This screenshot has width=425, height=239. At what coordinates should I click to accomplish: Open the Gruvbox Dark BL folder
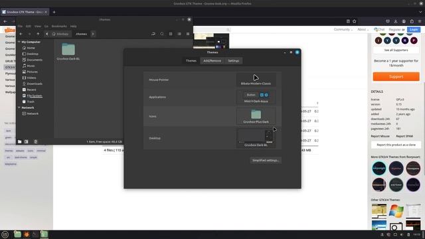click(68, 52)
